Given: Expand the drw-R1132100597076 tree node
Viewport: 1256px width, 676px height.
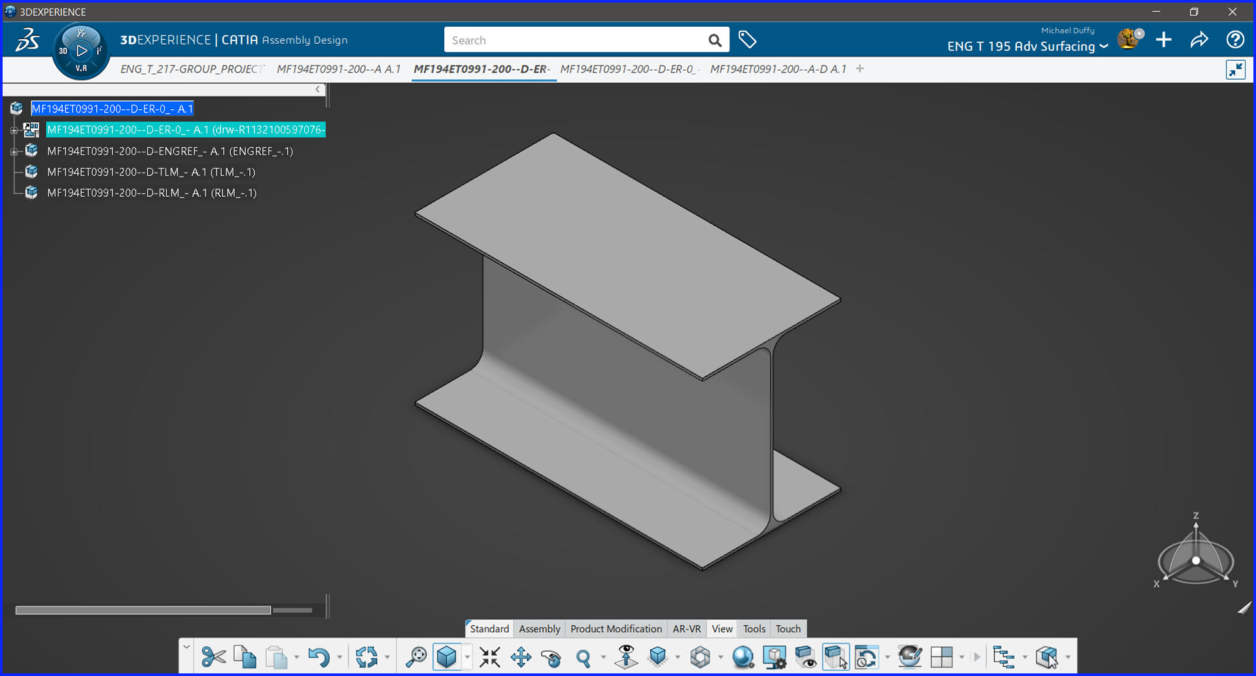Looking at the screenshot, I should tap(14, 130).
